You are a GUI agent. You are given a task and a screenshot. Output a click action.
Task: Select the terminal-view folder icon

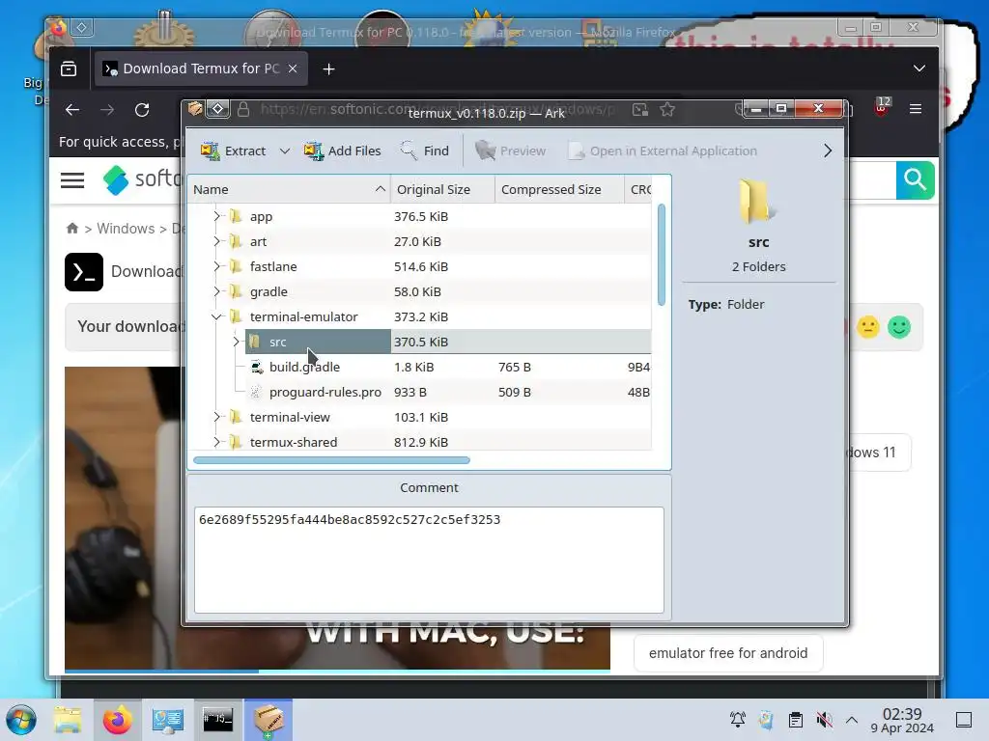pyautogui.click(x=236, y=417)
